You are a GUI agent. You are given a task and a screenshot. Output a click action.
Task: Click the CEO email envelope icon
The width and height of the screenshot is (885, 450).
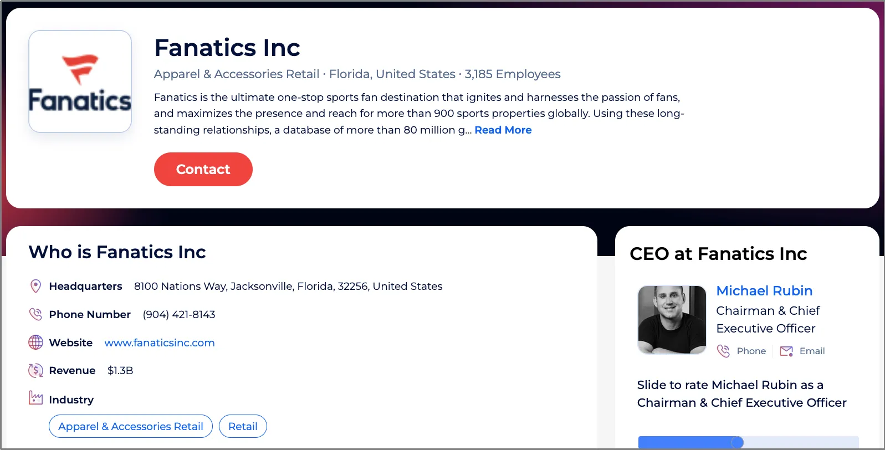786,351
